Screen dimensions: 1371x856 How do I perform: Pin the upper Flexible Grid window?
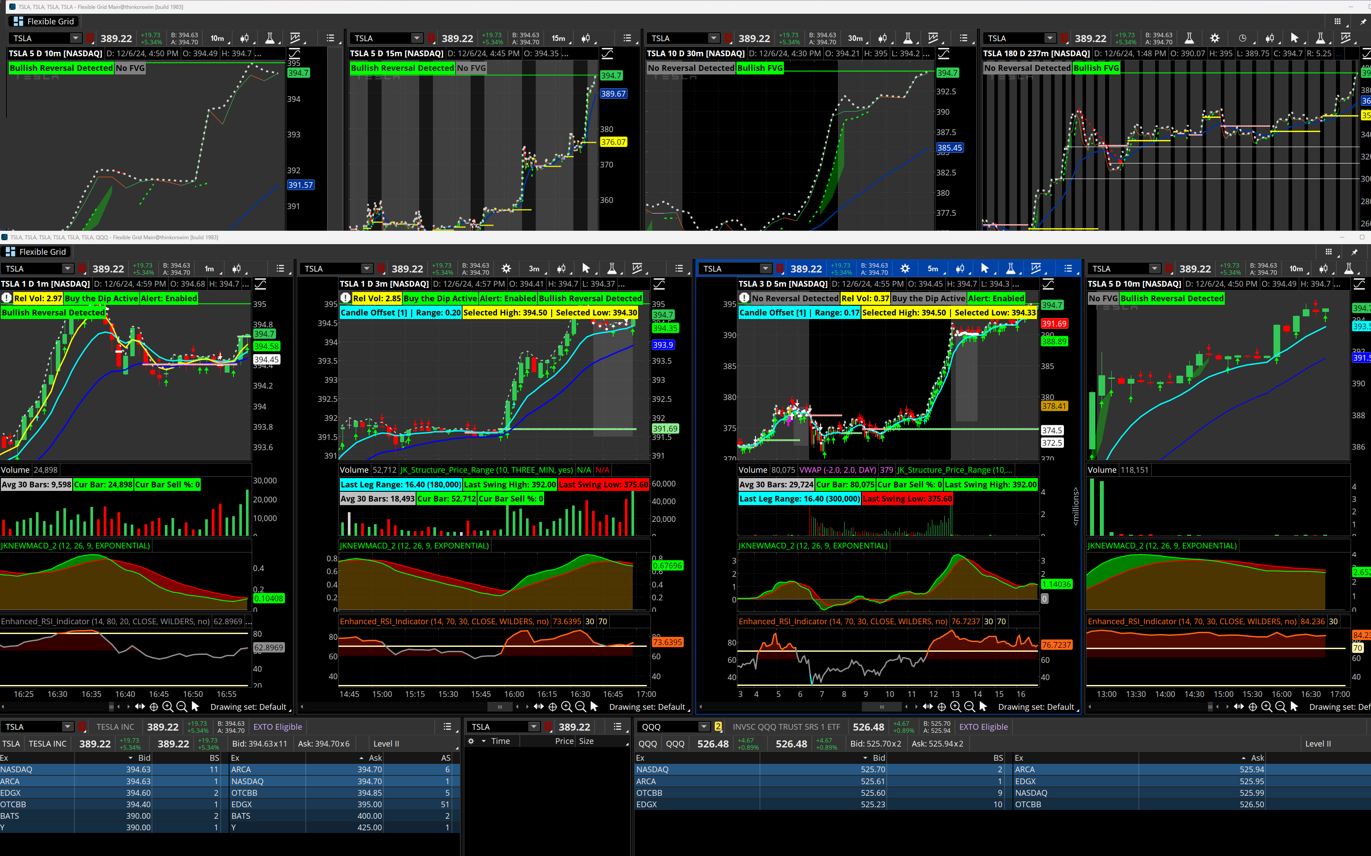(1363, 22)
